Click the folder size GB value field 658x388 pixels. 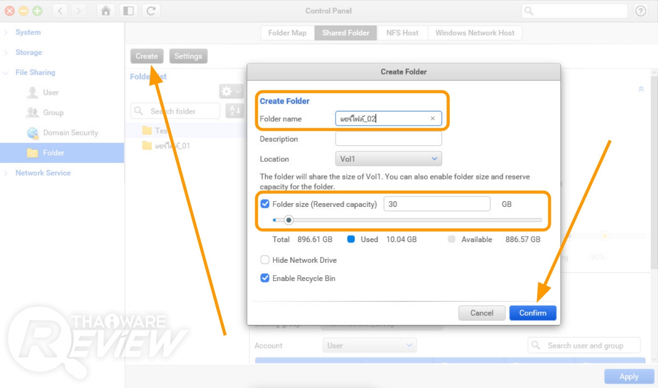tap(437, 204)
